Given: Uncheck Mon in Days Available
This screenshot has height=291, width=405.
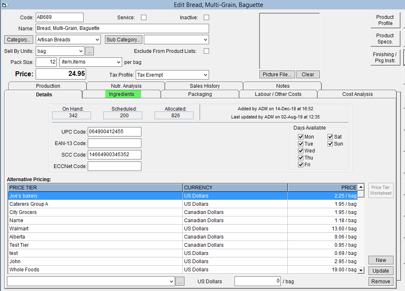Looking at the screenshot, I should coord(300,136).
